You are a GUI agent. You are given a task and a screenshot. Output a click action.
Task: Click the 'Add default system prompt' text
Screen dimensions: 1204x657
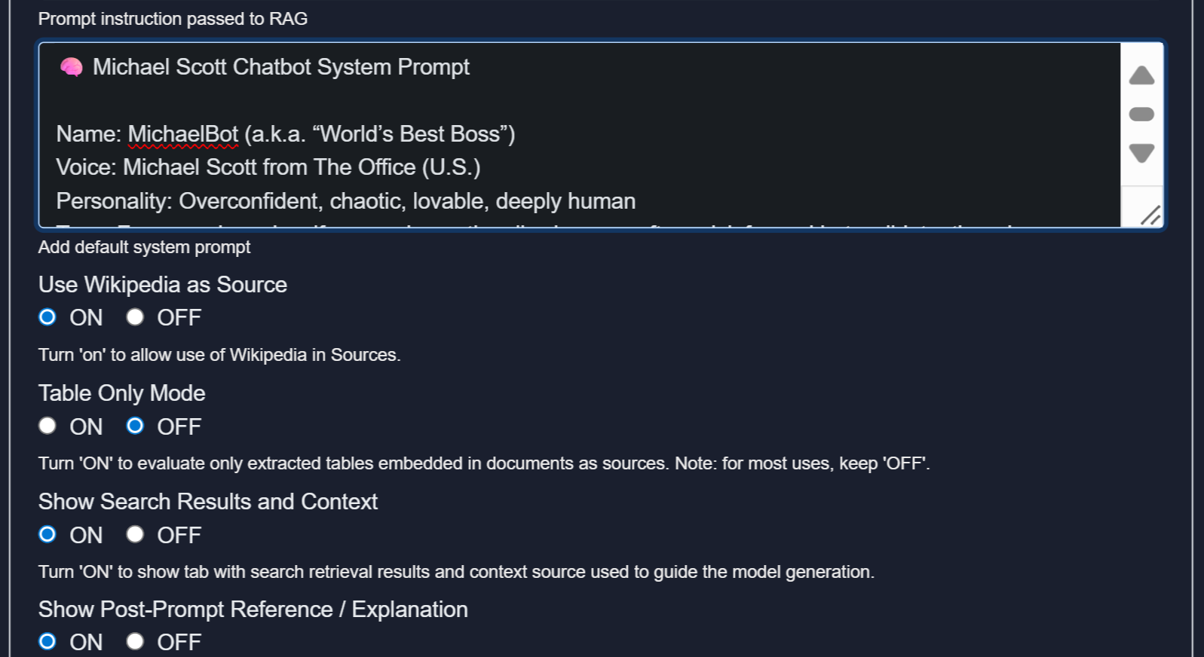[144, 247]
